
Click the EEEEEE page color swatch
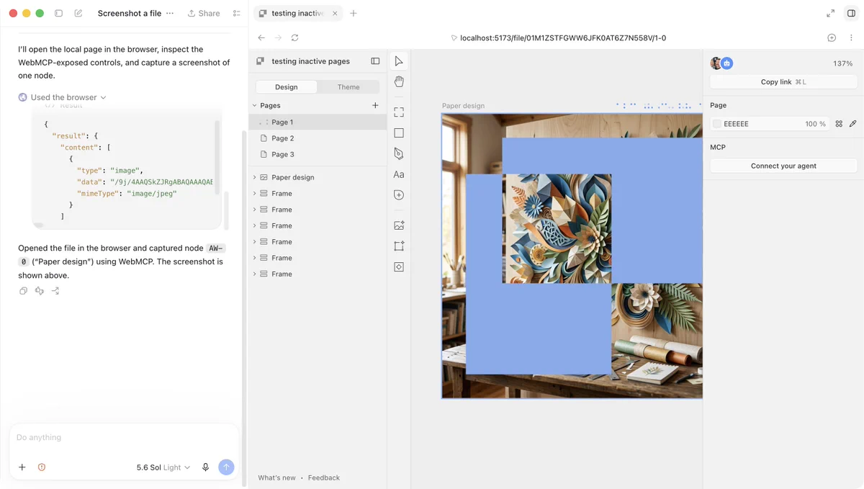(x=717, y=124)
